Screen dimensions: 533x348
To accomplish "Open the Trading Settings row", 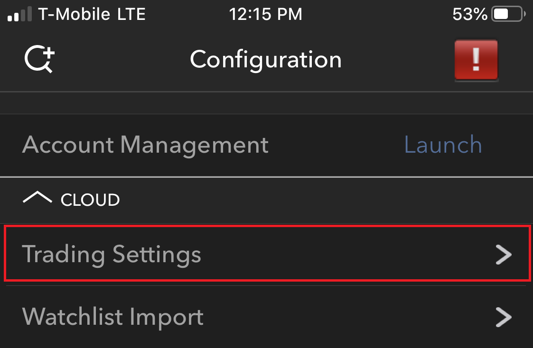I will [267, 253].
